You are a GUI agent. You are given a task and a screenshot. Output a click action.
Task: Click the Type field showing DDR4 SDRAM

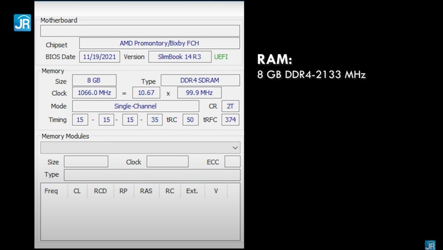point(200,81)
